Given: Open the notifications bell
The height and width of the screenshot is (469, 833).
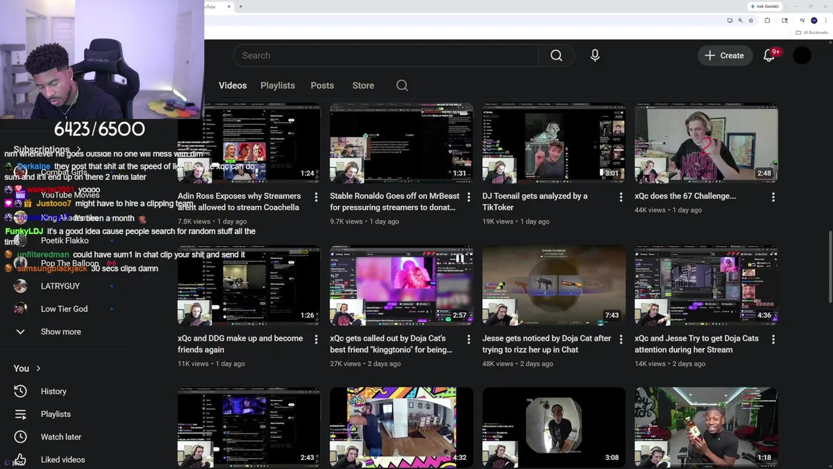Looking at the screenshot, I should coord(769,55).
